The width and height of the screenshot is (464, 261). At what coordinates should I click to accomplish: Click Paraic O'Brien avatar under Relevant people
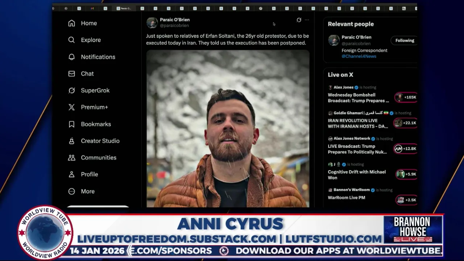pos(333,40)
